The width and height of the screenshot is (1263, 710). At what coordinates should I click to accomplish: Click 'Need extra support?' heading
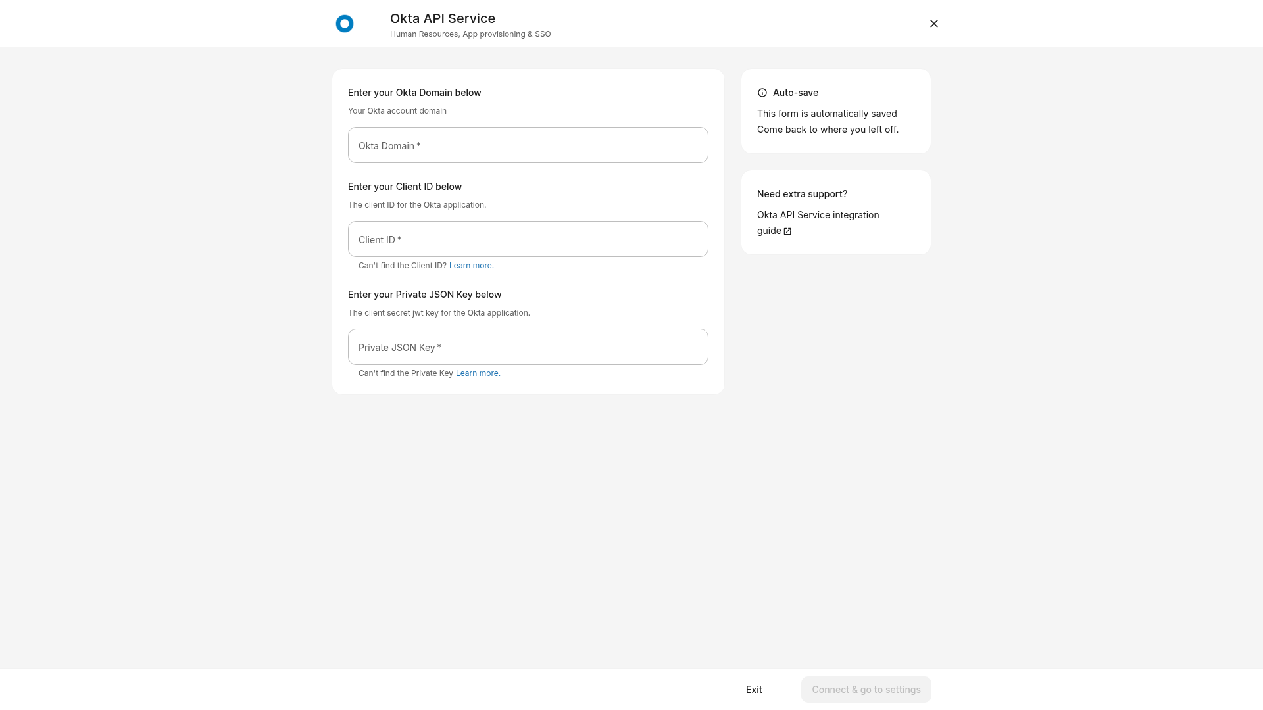pyautogui.click(x=802, y=194)
